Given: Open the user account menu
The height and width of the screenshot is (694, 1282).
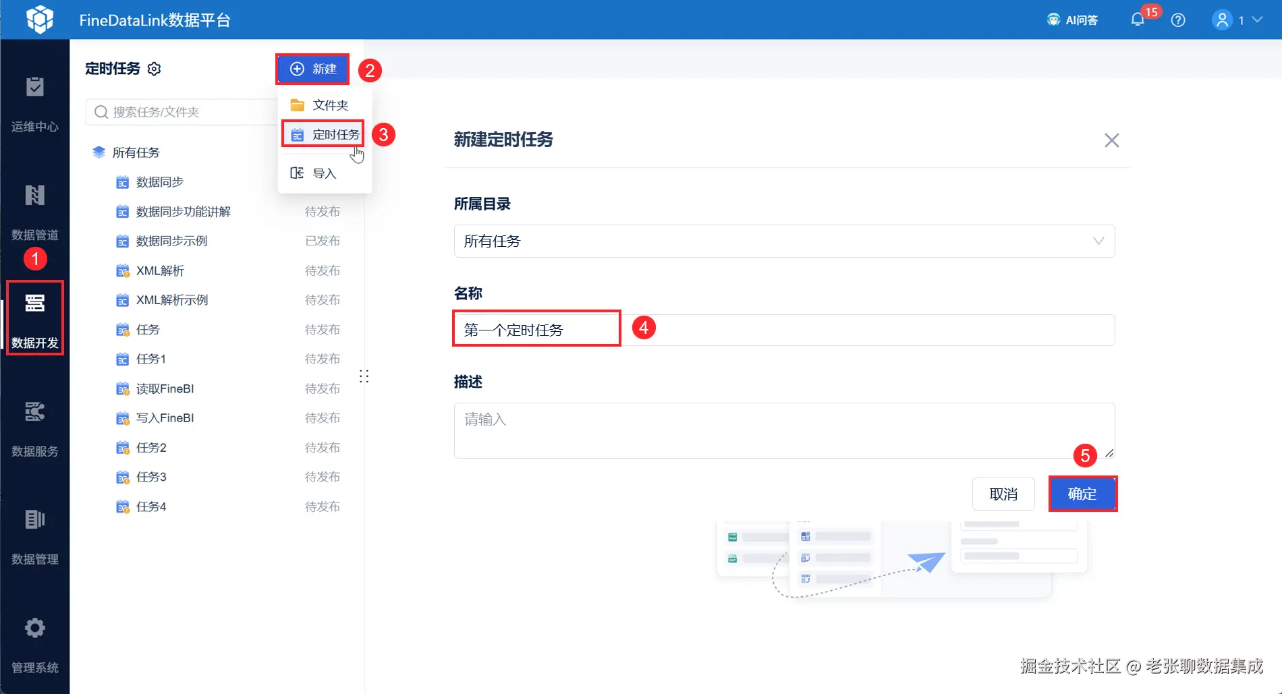Looking at the screenshot, I should click(1237, 20).
